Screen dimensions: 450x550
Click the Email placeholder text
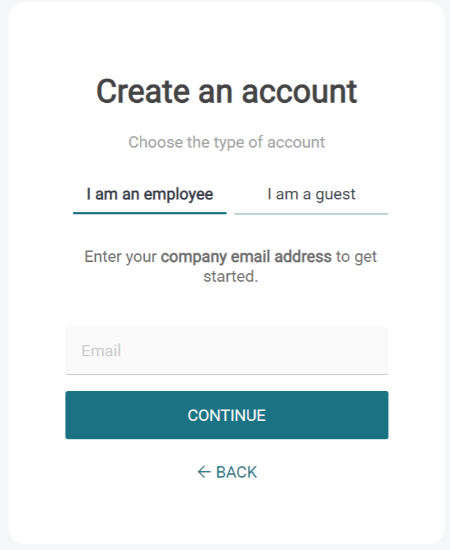[x=101, y=351]
